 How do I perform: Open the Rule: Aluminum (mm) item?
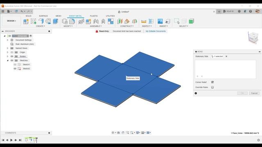click(25, 44)
